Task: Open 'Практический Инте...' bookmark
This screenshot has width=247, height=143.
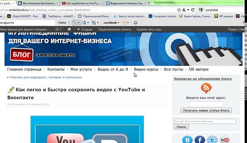Action: pyautogui.click(x=94, y=16)
